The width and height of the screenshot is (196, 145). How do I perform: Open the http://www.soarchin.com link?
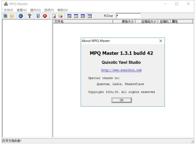[x=121, y=70]
